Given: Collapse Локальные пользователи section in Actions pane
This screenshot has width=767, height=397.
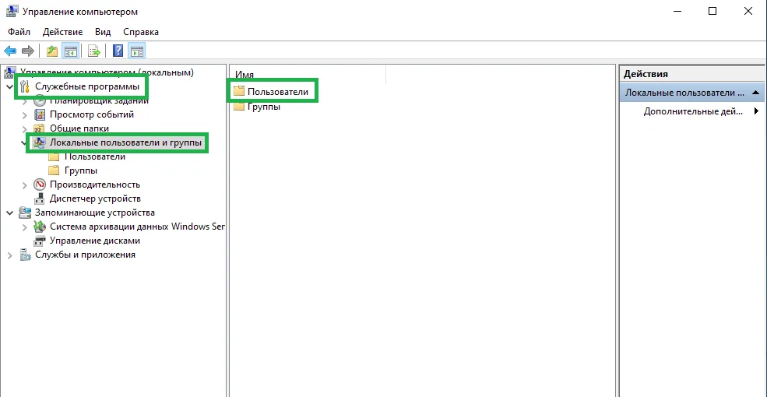Looking at the screenshot, I should tap(755, 93).
